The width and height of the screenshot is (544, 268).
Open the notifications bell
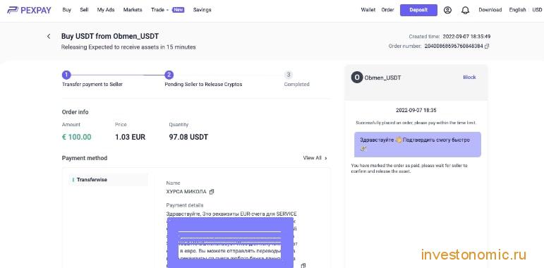point(465,10)
